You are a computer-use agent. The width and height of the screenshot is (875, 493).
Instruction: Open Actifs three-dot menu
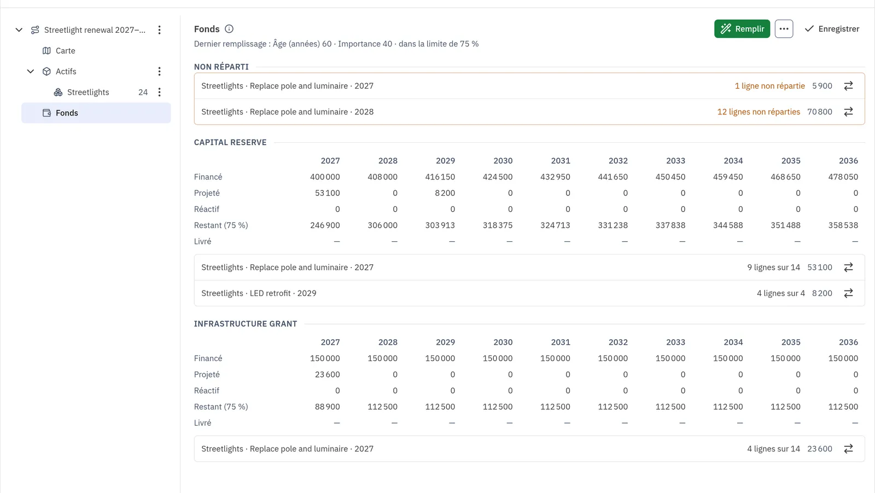pyautogui.click(x=159, y=72)
